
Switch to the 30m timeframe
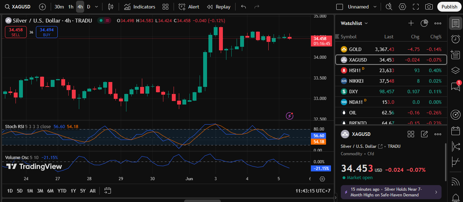tap(59, 7)
